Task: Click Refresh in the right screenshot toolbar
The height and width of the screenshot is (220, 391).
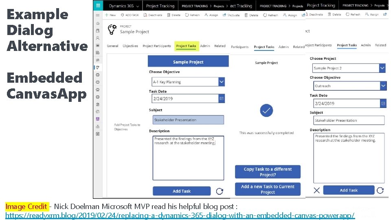Action: [353, 15]
